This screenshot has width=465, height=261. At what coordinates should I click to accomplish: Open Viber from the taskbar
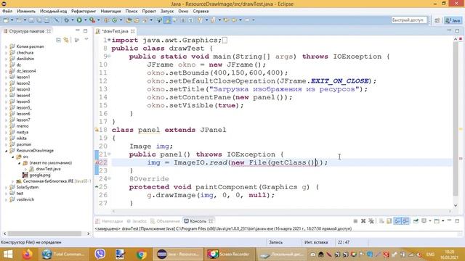[100, 254]
